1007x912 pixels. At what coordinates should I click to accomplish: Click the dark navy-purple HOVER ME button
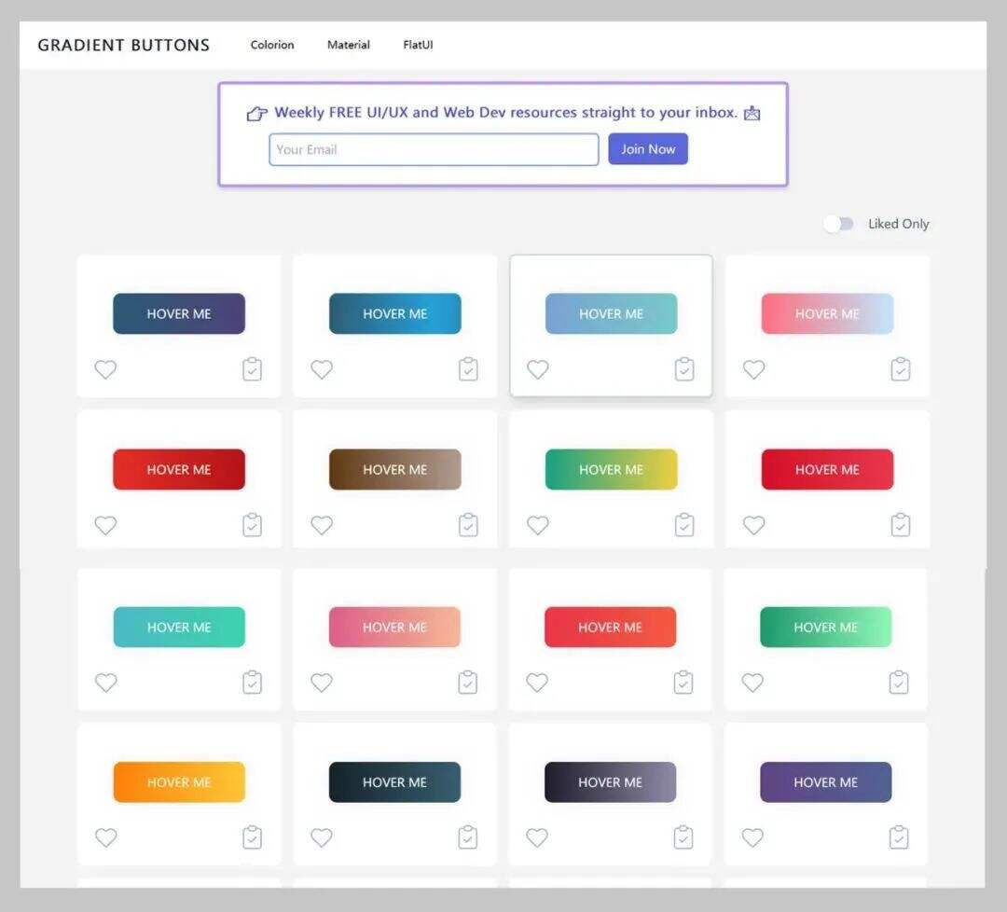tap(179, 313)
